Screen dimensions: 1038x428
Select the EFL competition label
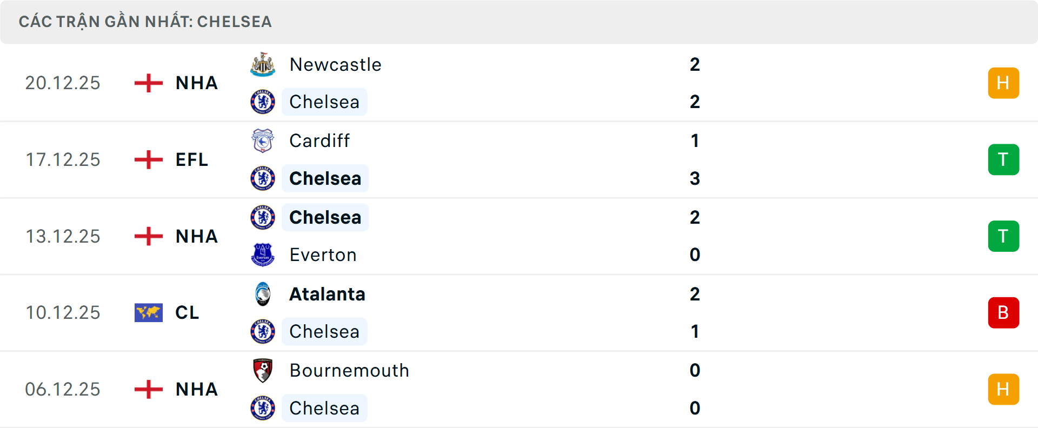tap(192, 160)
